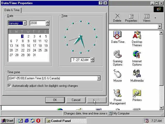Viewport: 165px width, 124px height.
Task: Open the month dropdown showing January
Action: [25, 23]
